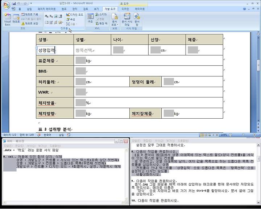
Task: Open the 항목선택 drop-down list control
Action: pyautogui.click(x=84, y=50)
